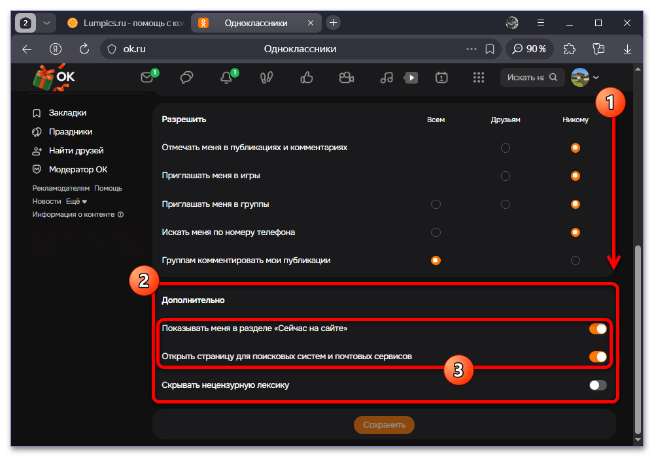Open the discussions chat bubbles icon
654x457 pixels.
coord(186,78)
